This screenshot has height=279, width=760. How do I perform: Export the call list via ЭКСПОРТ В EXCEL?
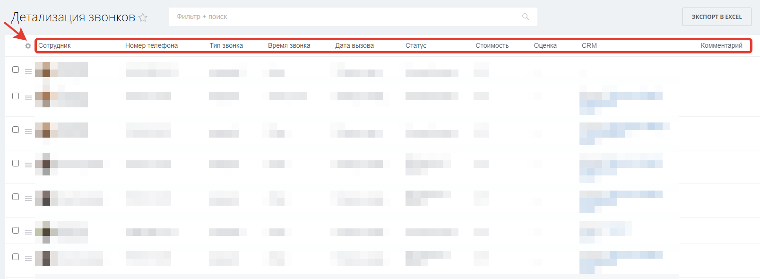click(x=717, y=17)
